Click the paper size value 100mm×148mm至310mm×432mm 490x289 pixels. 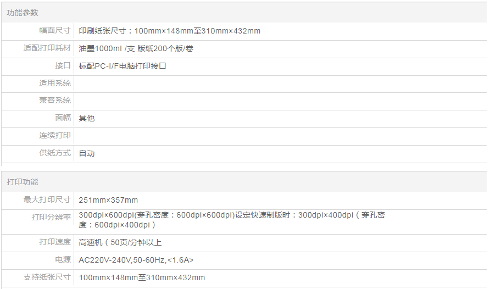[170, 31]
